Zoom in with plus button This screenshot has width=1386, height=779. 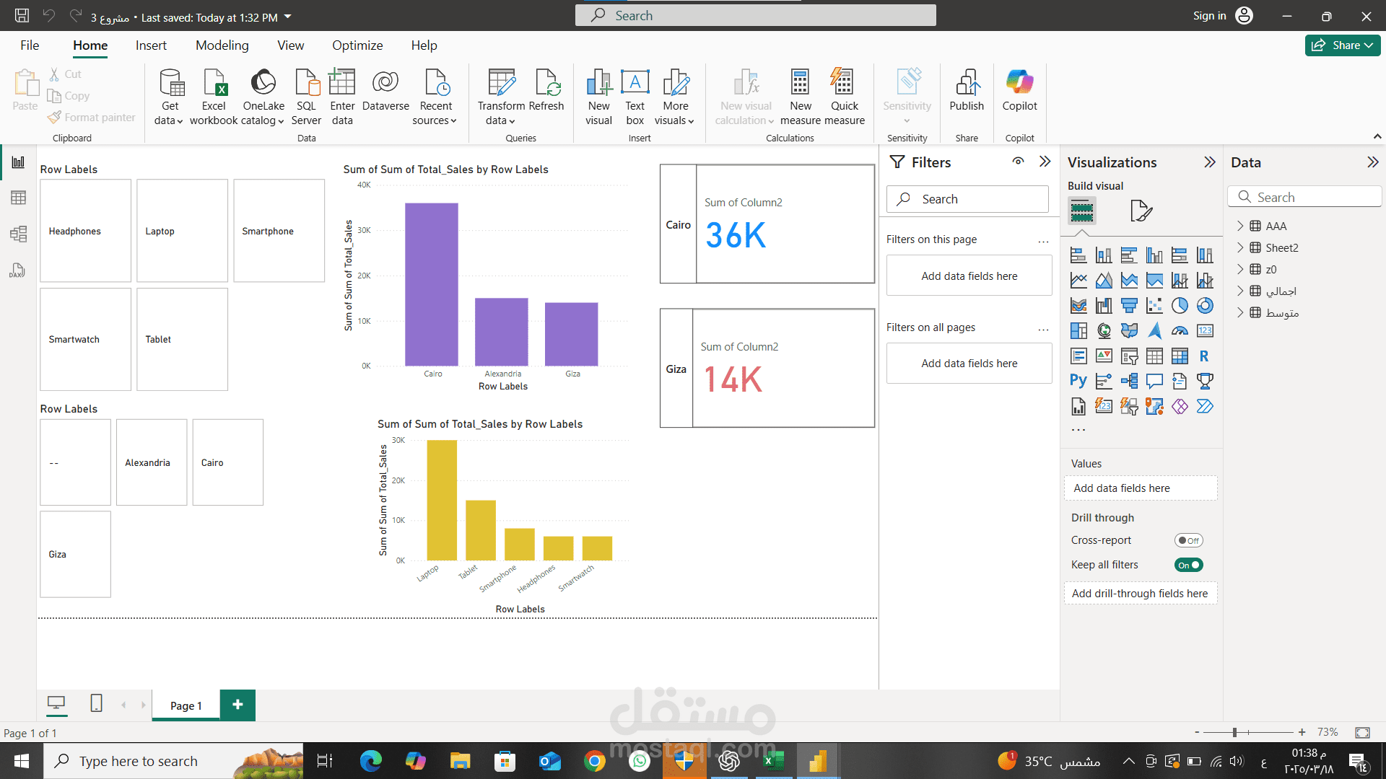click(1302, 732)
